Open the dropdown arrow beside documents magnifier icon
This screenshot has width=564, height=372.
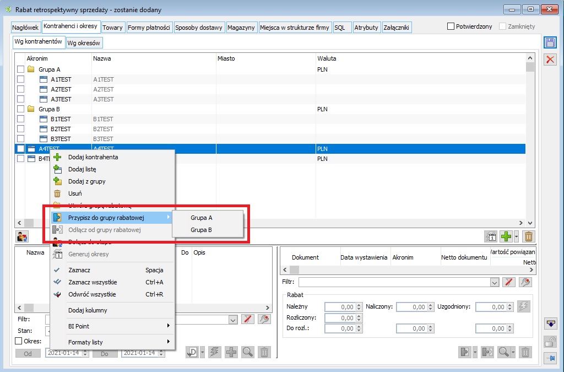point(513,352)
